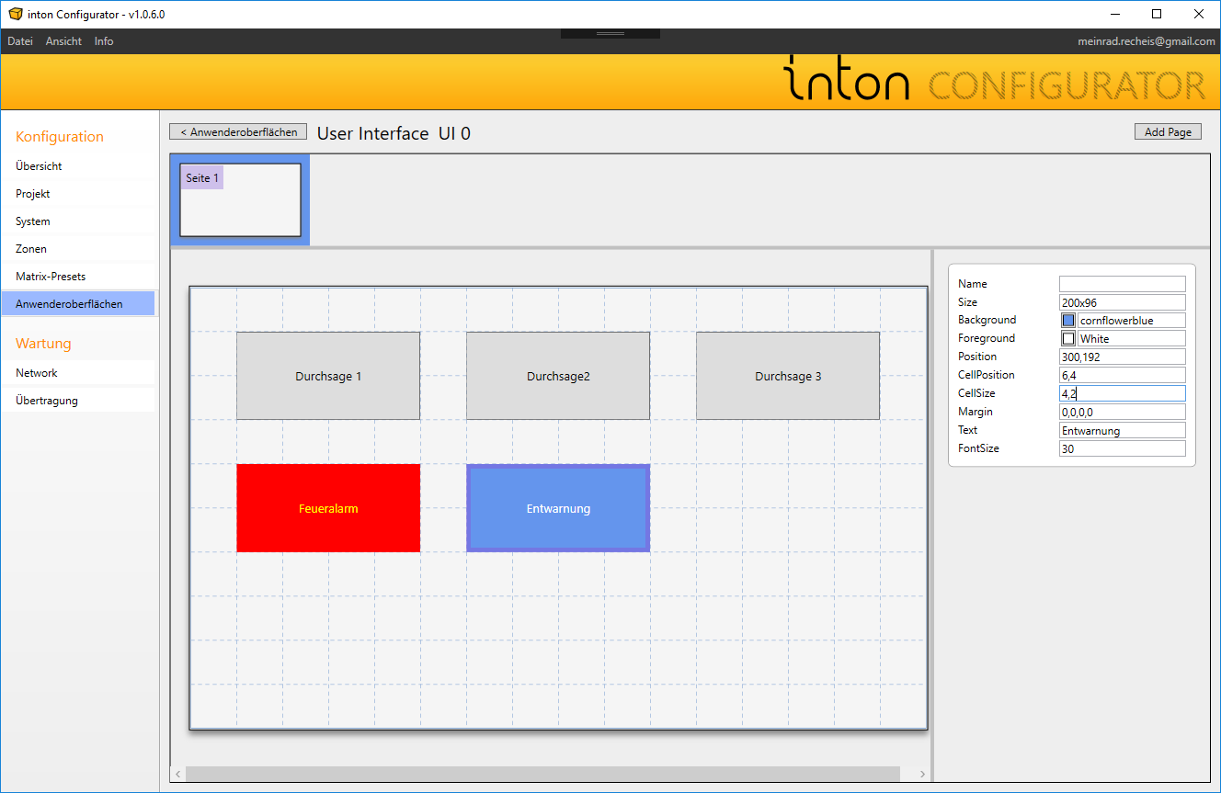Click the Background cornflowerblue color swatch
Screen dimensions: 1221x793
click(x=1068, y=321)
